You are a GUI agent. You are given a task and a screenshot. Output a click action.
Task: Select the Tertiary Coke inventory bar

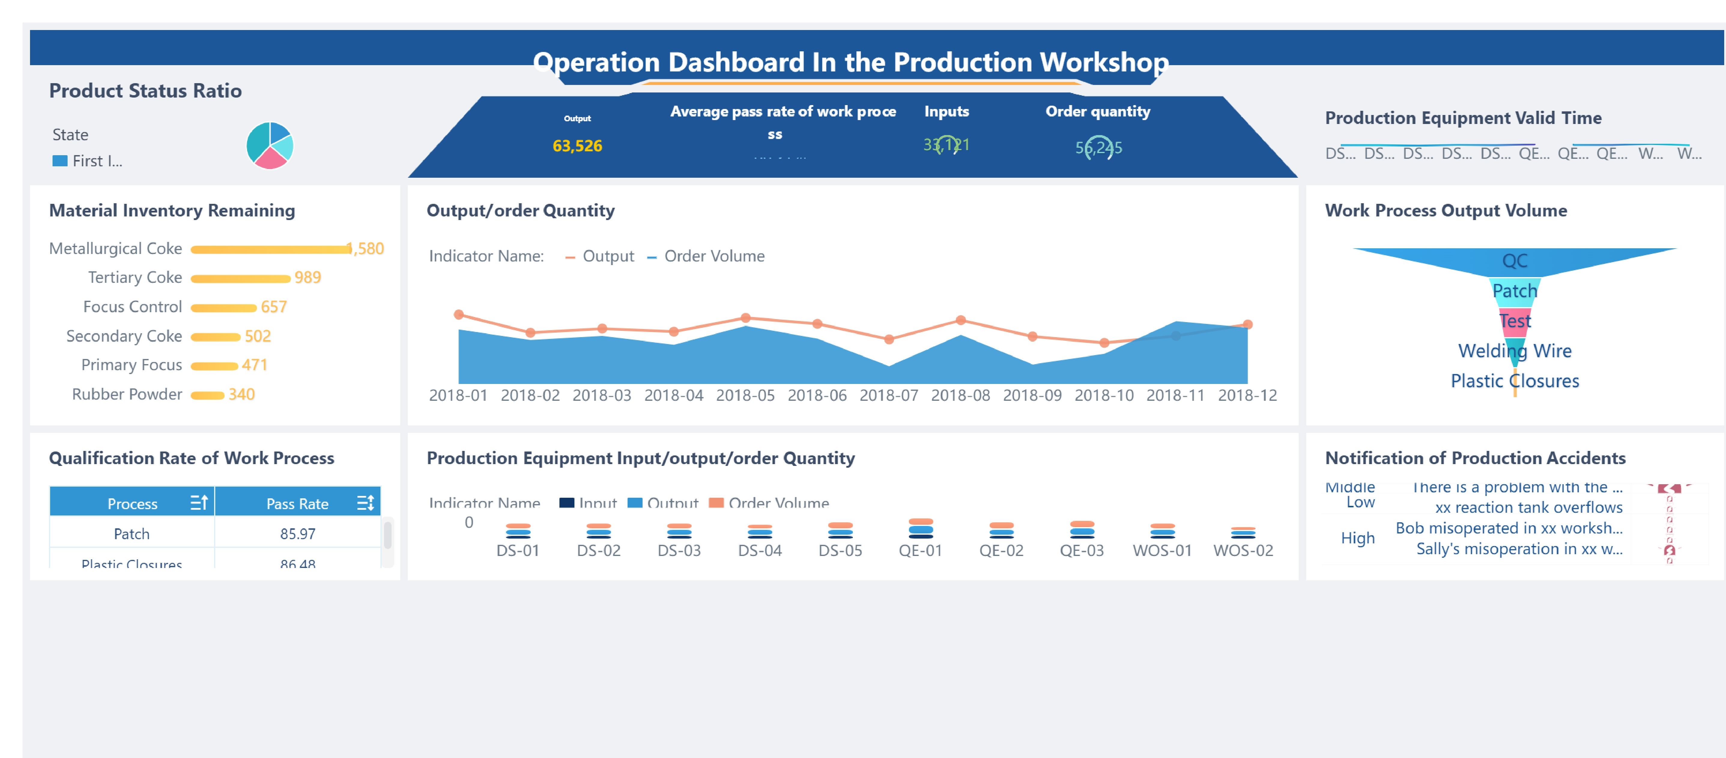point(241,279)
